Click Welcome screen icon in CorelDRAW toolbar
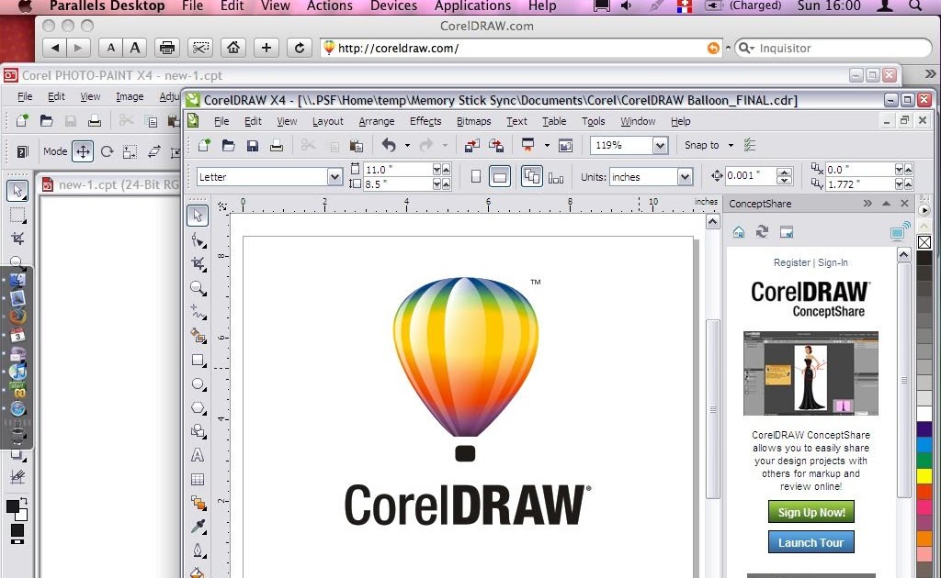 click(565, 145)
